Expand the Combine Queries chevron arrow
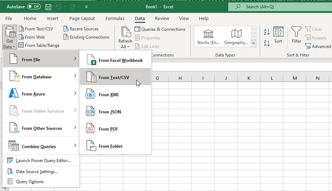 (75, 145)
